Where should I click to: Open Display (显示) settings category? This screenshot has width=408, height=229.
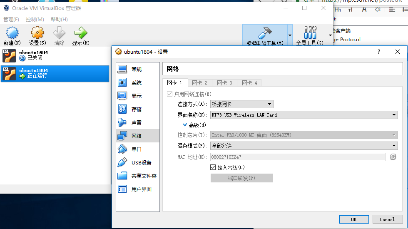[138, 96]
